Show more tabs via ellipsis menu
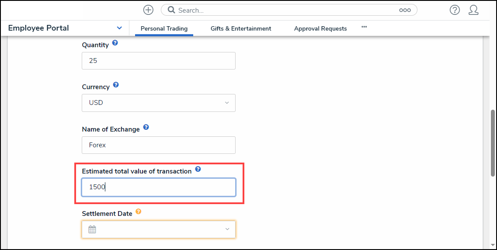Image resolution: width=497 pixels, height=250 pixels. pyautogui.click(x=364, y=27)
